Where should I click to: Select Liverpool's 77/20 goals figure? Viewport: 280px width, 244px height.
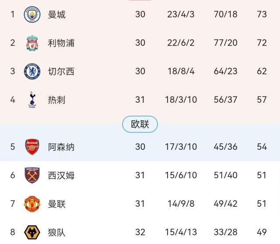click(225, 43)
